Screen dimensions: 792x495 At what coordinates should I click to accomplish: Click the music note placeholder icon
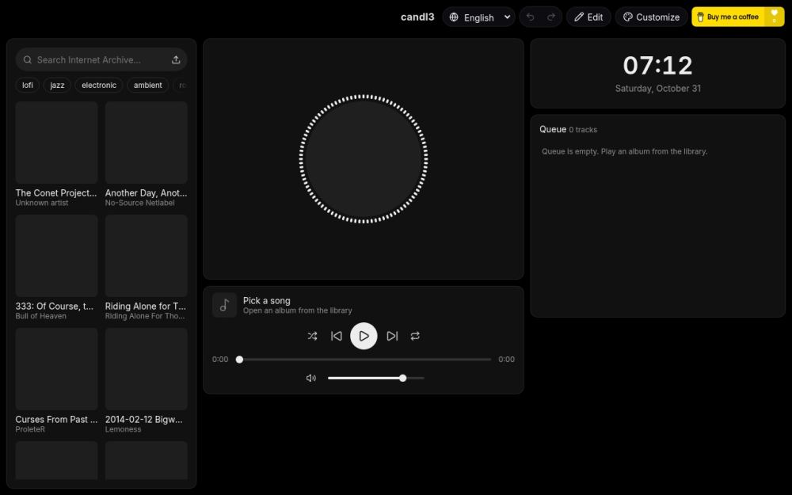(x=224, y=305)
